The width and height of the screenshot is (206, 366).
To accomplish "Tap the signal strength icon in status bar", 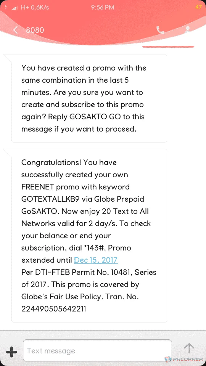I will [x=15, y=8].
